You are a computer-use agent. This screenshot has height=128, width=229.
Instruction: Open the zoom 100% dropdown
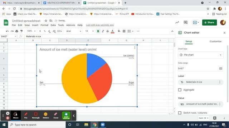pos(31,31)
